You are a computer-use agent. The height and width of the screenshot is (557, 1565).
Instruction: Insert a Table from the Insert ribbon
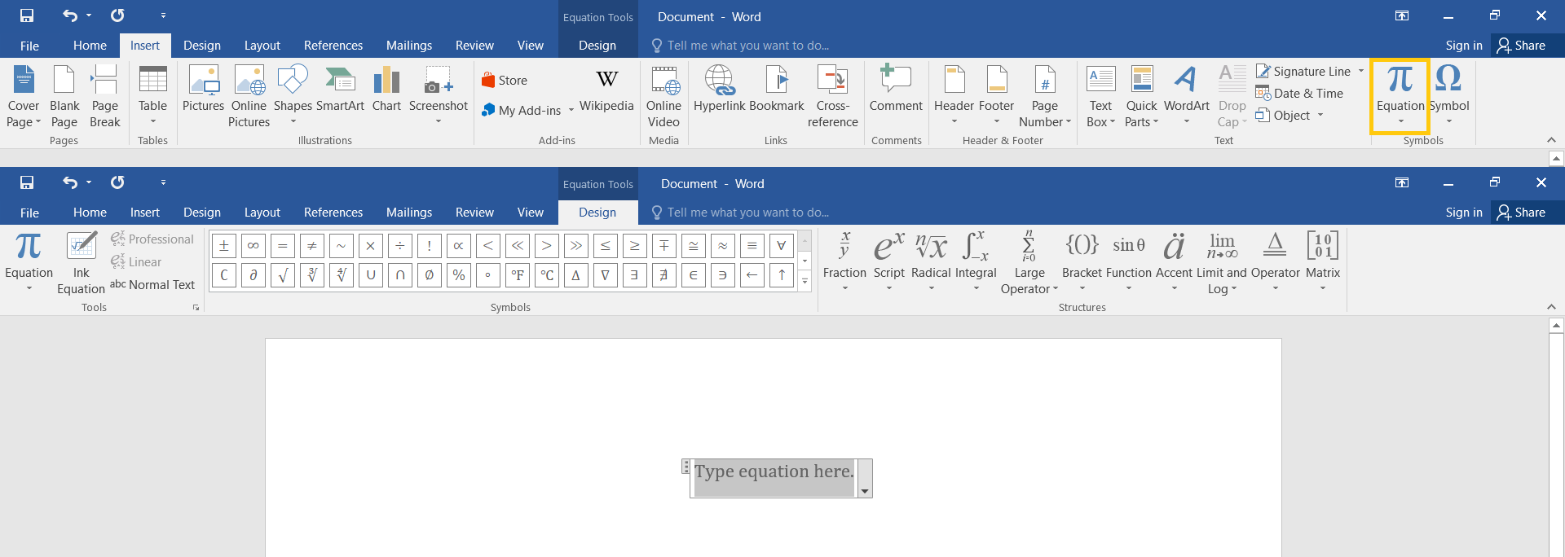pyautogui.click(x=152, y=95)
